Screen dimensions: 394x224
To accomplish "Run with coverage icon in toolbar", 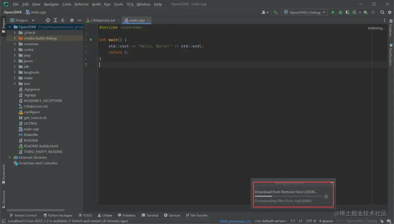I will coord(347,12).
